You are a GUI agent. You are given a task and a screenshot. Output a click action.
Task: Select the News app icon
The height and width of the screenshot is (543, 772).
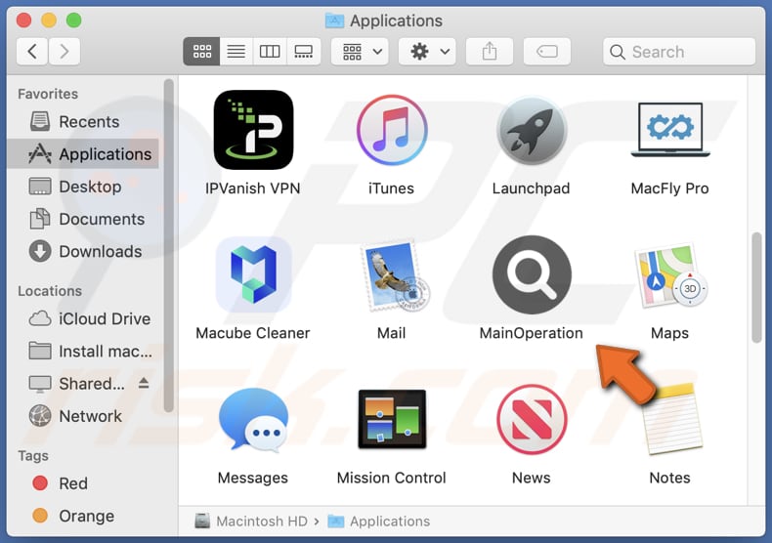[x=532, y=419]
